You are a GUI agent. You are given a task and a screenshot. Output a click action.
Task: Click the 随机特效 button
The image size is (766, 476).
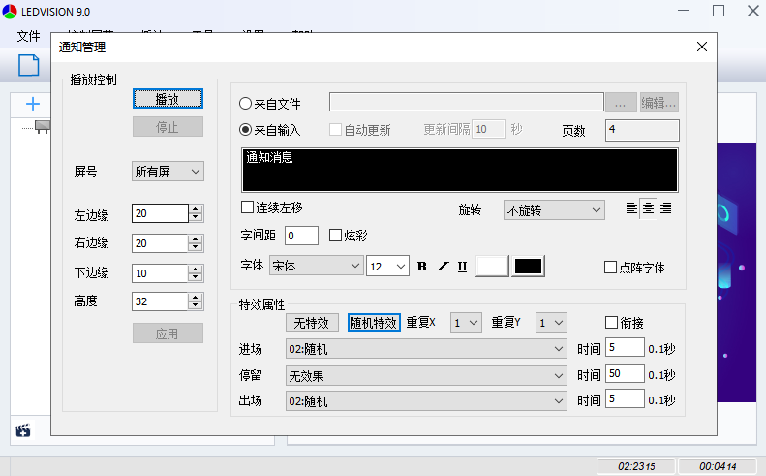(374, 323)
